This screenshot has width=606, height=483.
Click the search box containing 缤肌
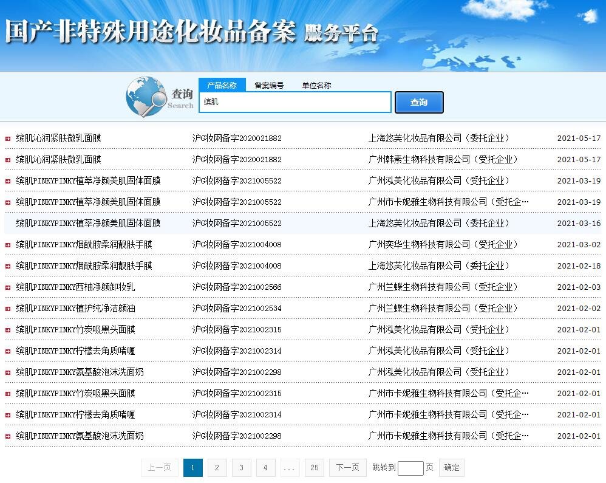(x=295, y=102)
